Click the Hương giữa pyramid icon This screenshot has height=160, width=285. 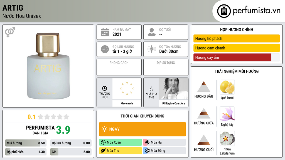(204, 113)
